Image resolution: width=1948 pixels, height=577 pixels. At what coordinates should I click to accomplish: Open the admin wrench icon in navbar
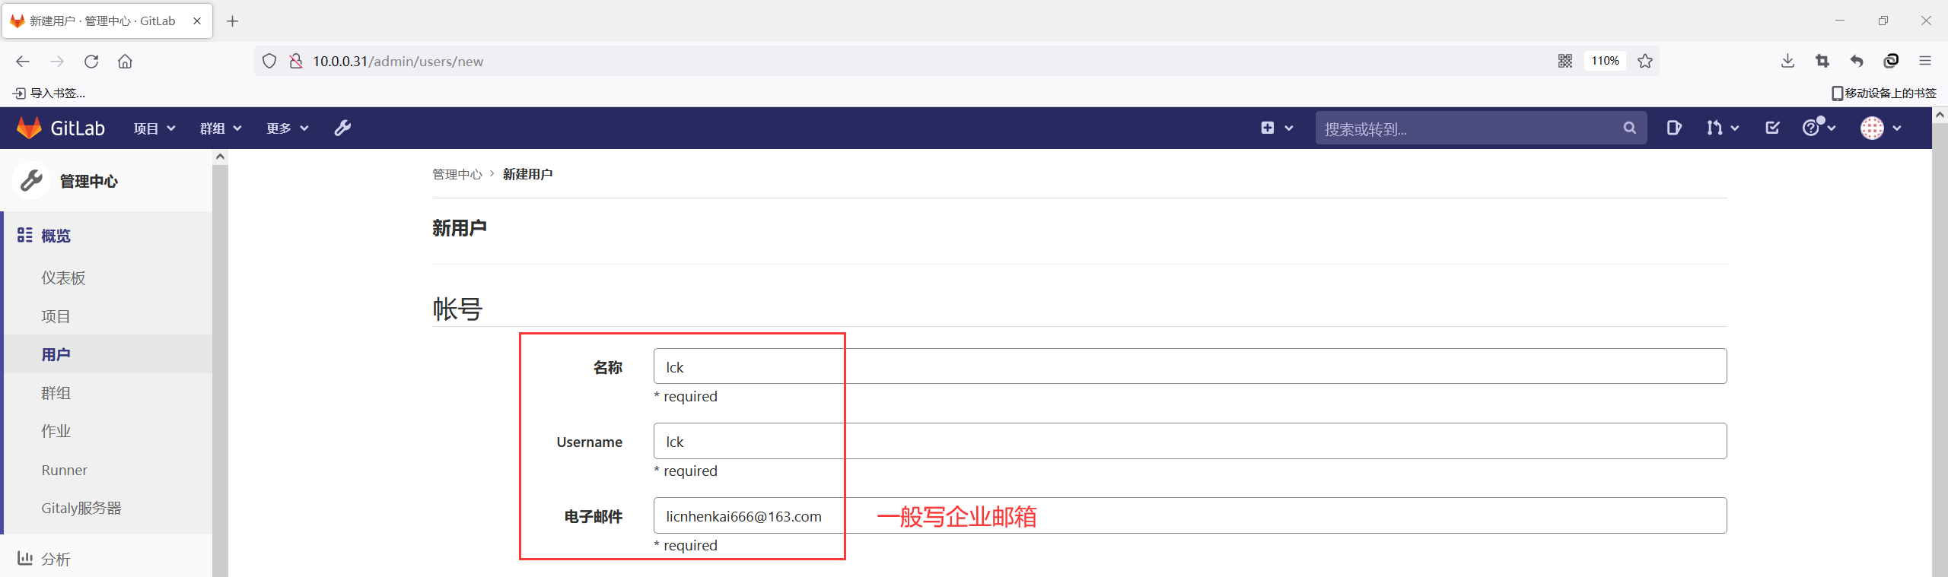click(342, 128)
